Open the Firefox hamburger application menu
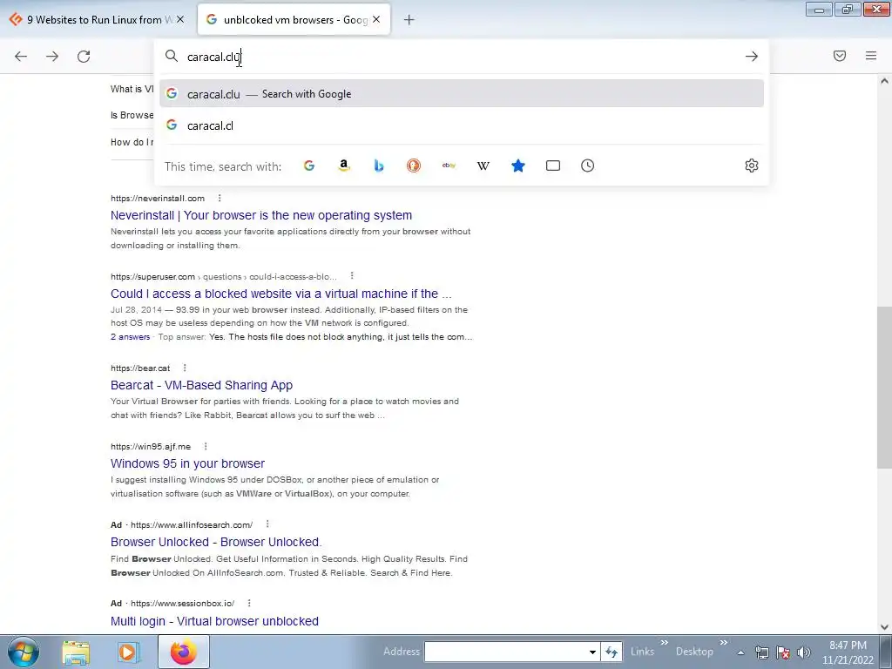The image size is (892, 669). click(871, 56)
